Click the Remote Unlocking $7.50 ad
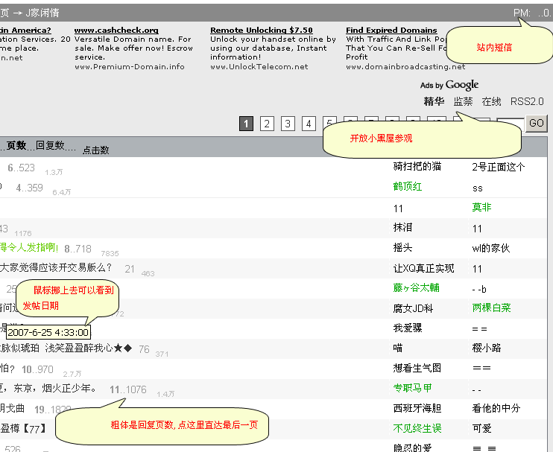The image size is (553, 452). 261,31
